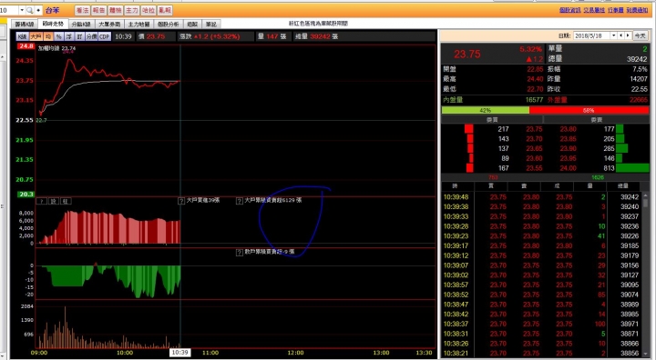Click the red 58% outer volume bar
Viewport: 656px width, 360px height.
589,110
